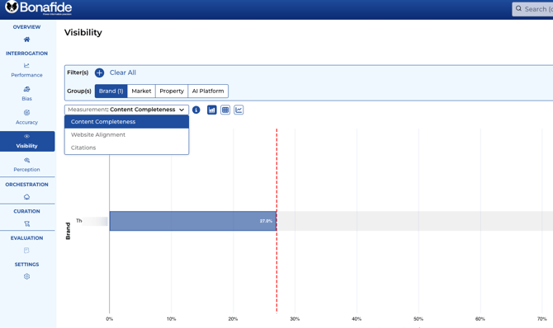Open the Perception icon
The image size is (553, 328).
(26, 160)
